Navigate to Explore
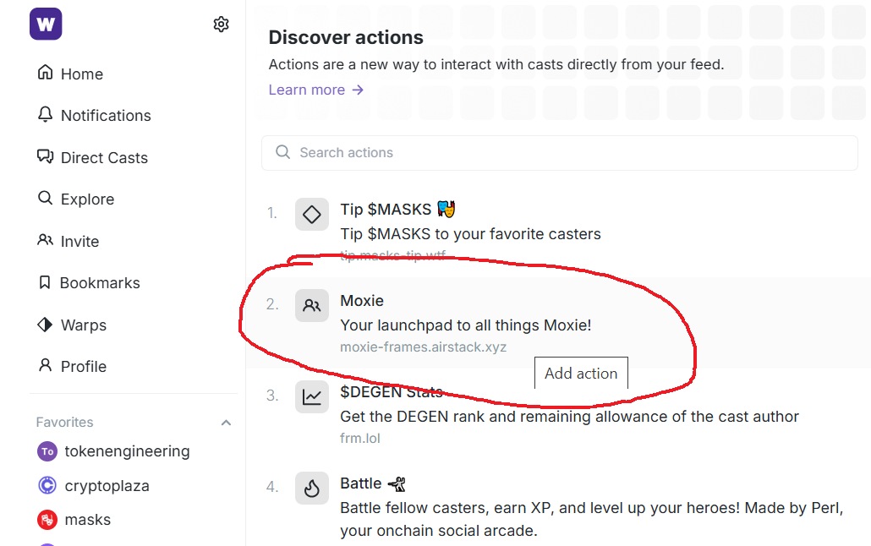 coord(86,199)
